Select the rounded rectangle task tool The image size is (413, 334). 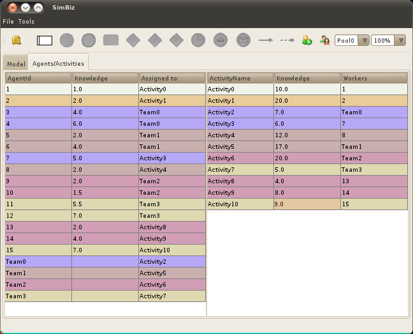click(111, 40)
